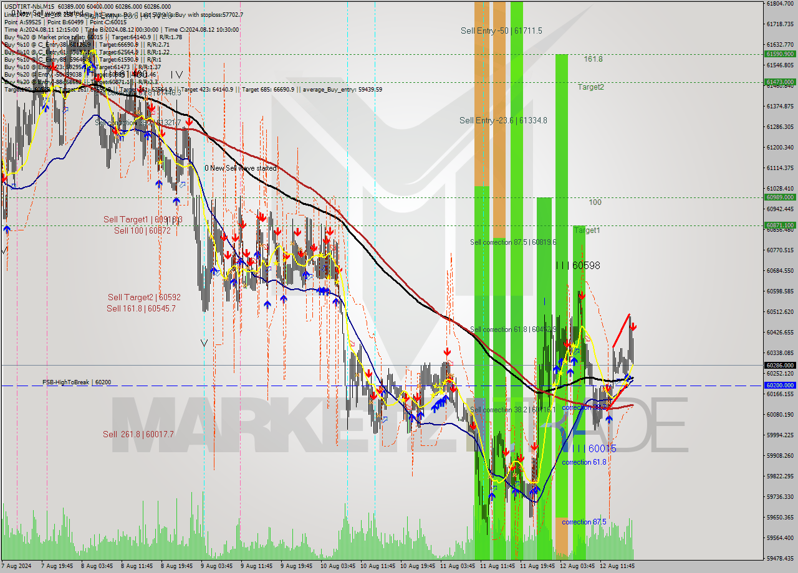Screen dimensions: 798x573
Task: Click the 60200.000 price axis tag
Action: pyautogui.click(x=780, y=386)
